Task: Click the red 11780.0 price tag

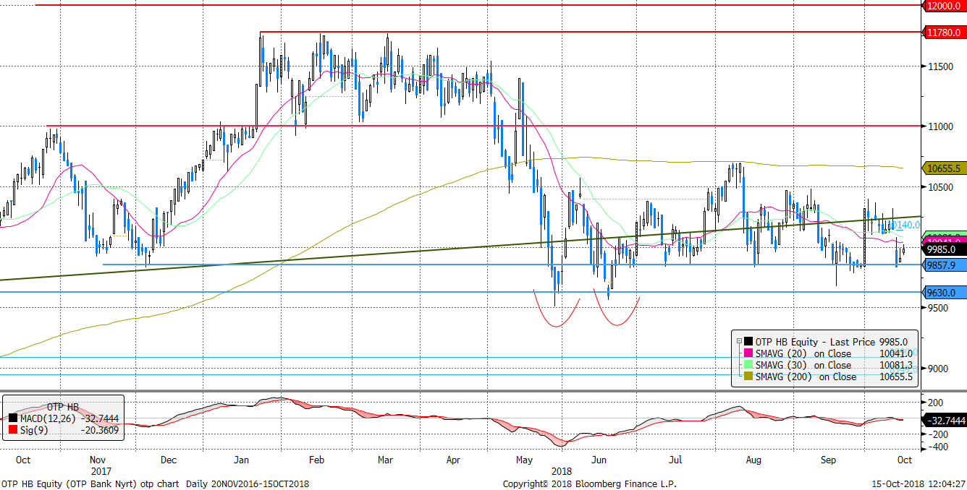Action: click(943, 33)
